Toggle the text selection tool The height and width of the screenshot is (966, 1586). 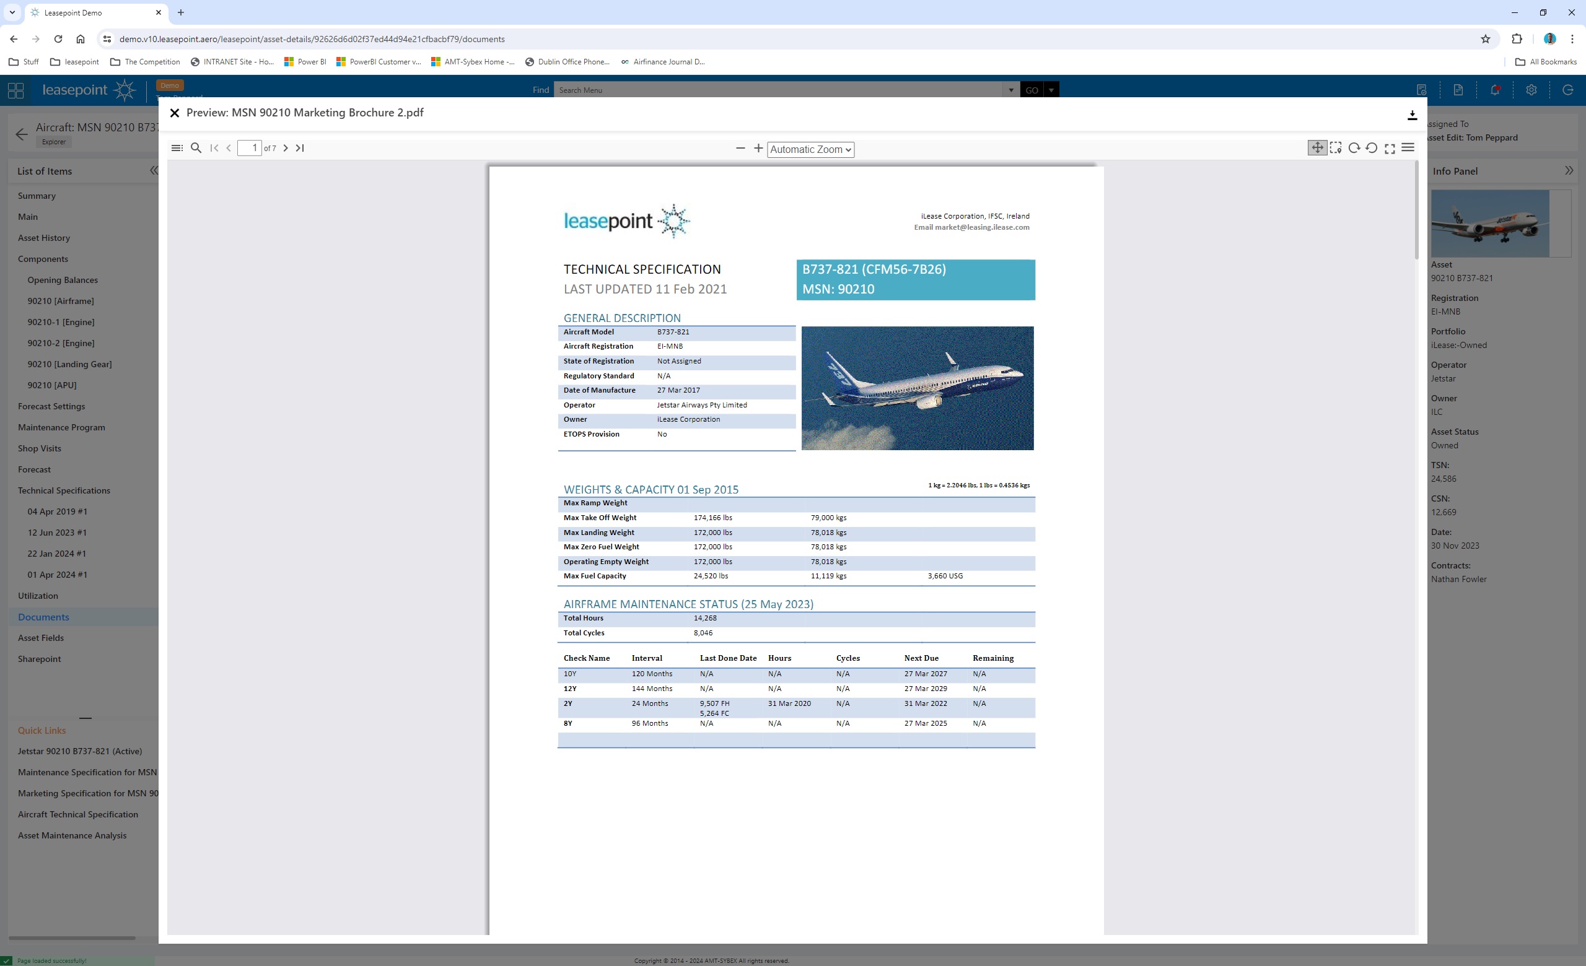[1336, 148]
